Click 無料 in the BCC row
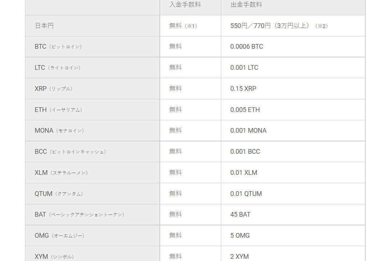 tap(175, 152)
